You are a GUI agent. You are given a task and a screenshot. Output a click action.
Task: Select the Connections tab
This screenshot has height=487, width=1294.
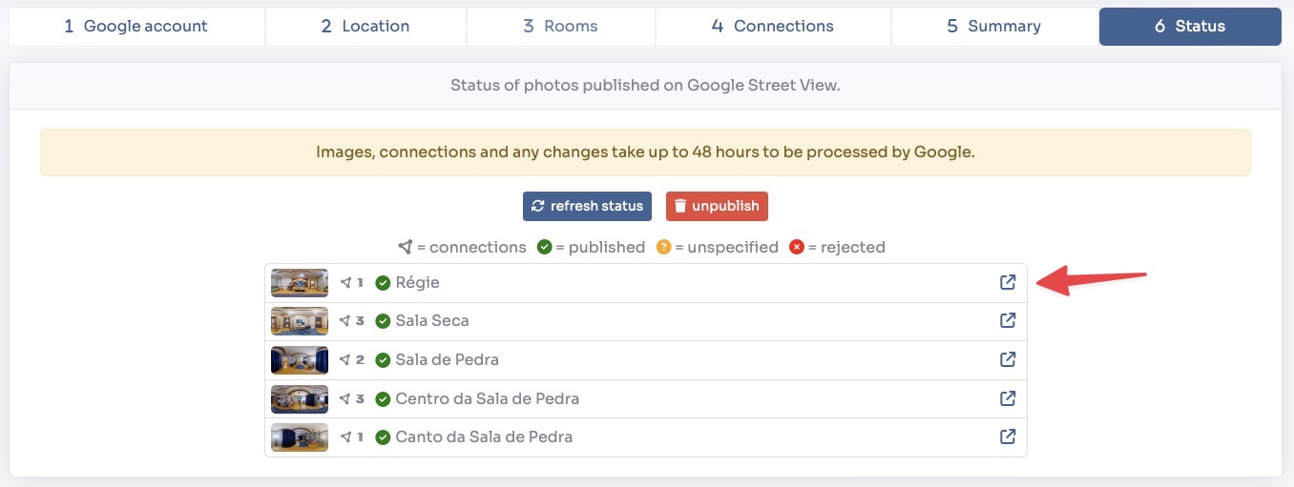pyautogui.click(x=773, y=27)
